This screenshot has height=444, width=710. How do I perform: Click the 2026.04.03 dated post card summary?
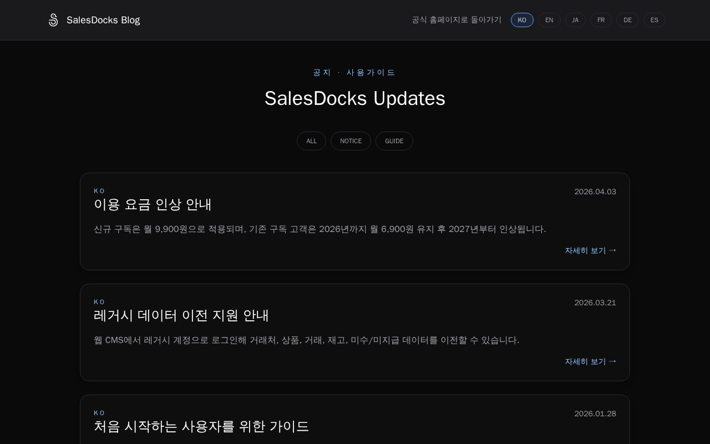pos(319,229)
